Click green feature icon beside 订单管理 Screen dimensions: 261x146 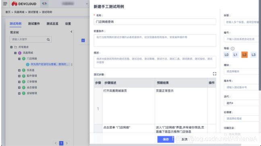point(24,82)
